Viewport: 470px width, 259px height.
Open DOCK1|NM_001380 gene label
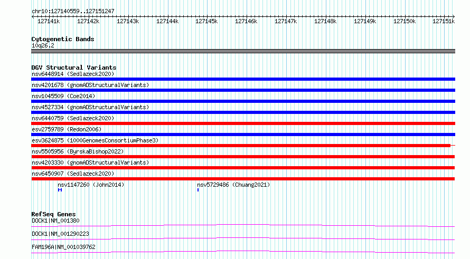55,220
